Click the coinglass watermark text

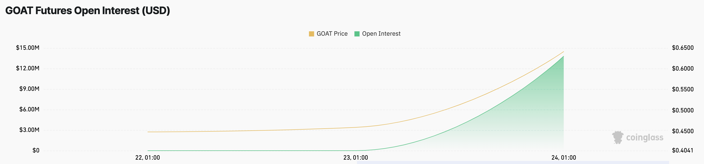tap(644, 138)
